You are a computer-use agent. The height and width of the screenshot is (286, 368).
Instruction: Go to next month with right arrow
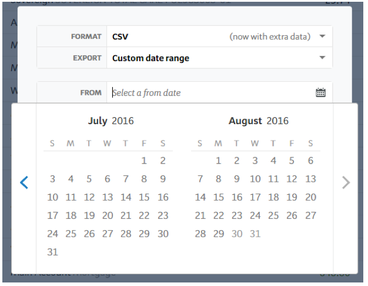click(x=346, y=182)
